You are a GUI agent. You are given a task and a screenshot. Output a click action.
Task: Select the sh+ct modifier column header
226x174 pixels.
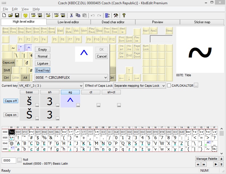(x=111, y=92)
